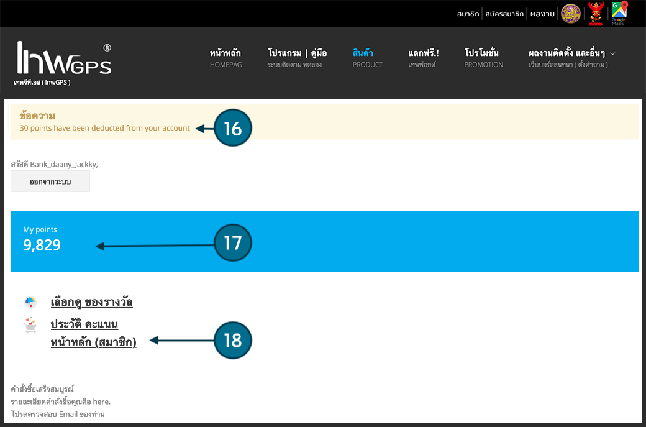Go to the โปรแกรม | คู่มือ menu

(x=297, y=58)
